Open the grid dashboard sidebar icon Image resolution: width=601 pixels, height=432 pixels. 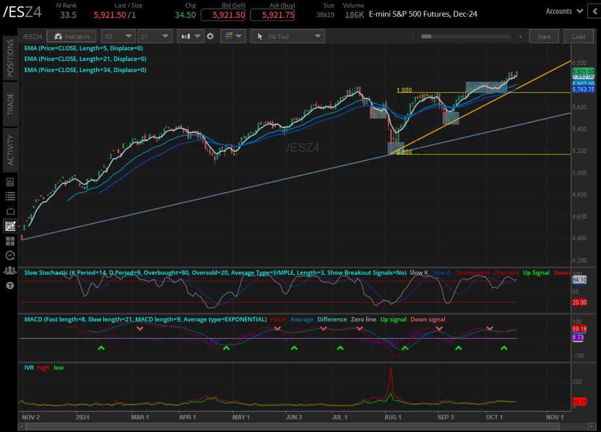(10, 241)
